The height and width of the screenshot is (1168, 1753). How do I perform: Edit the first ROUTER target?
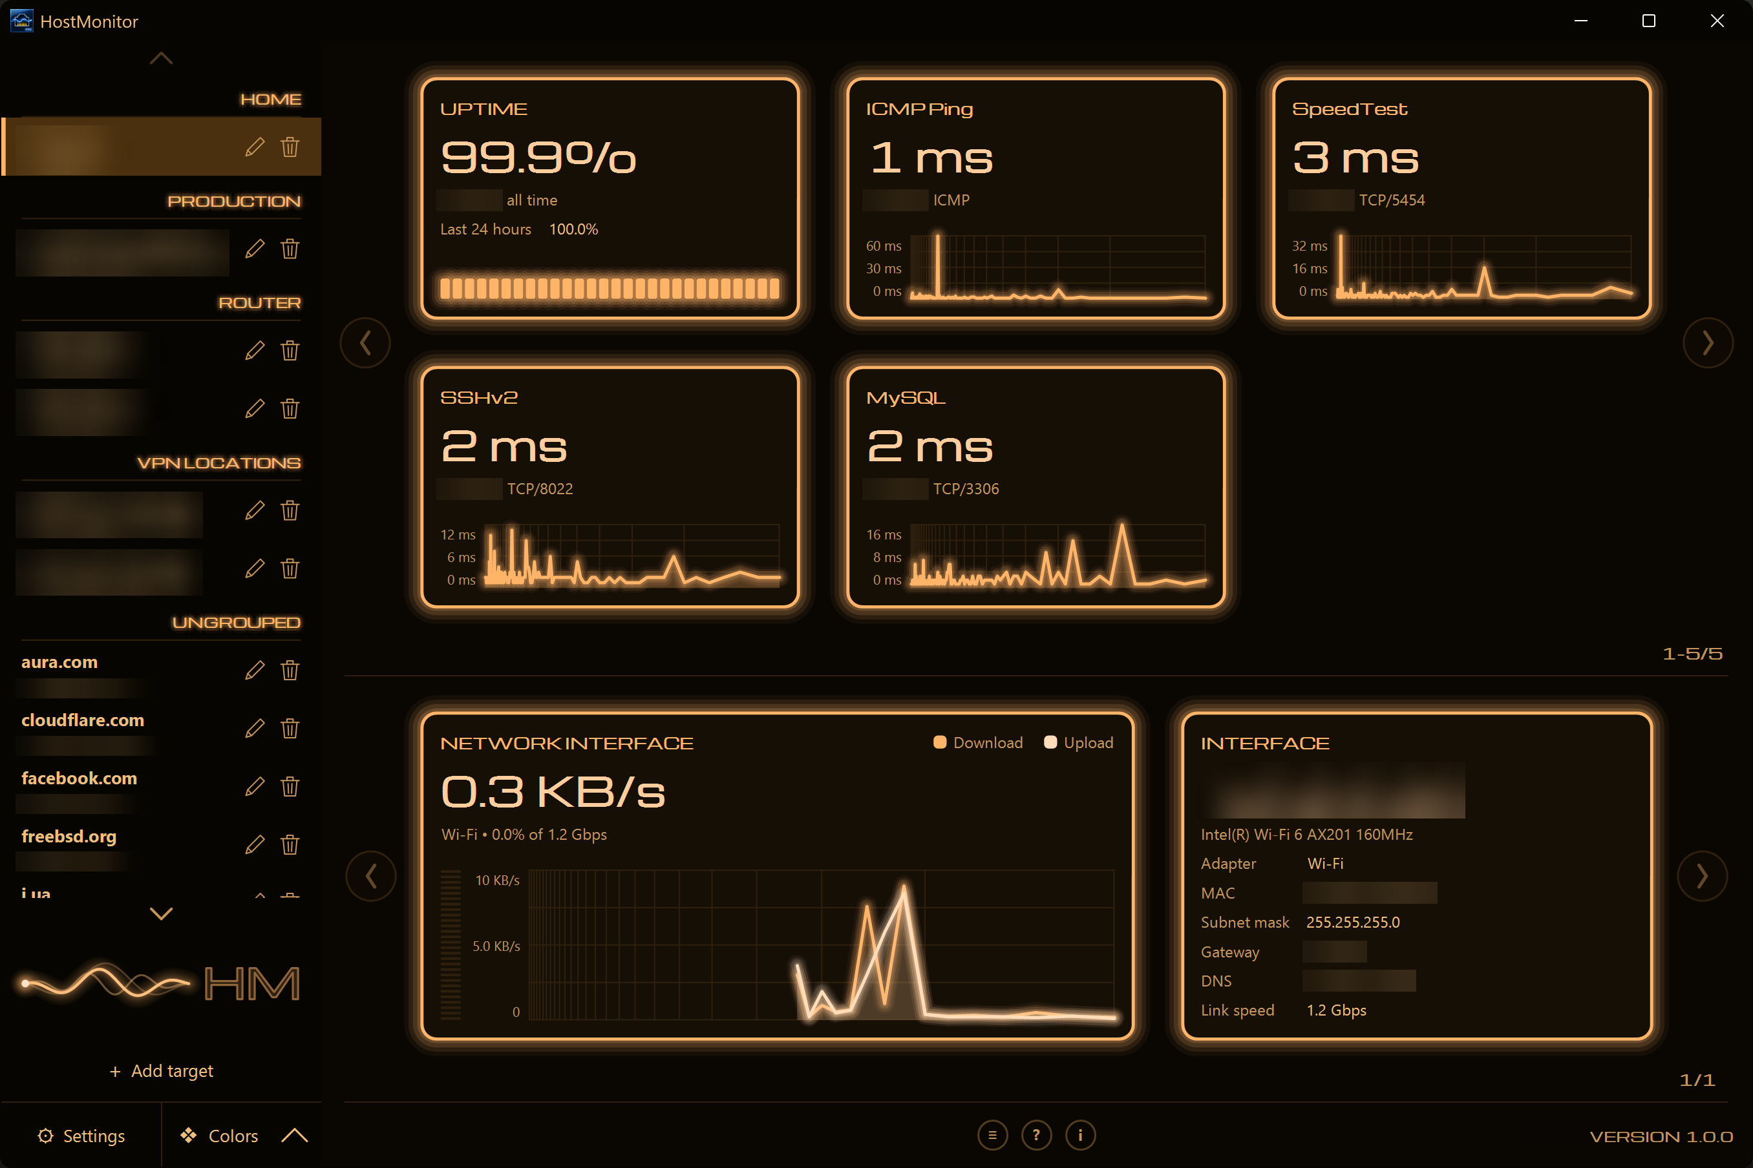click(255, 350)
